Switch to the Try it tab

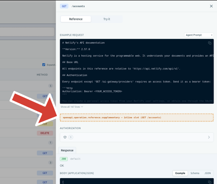tap(107, 19)
